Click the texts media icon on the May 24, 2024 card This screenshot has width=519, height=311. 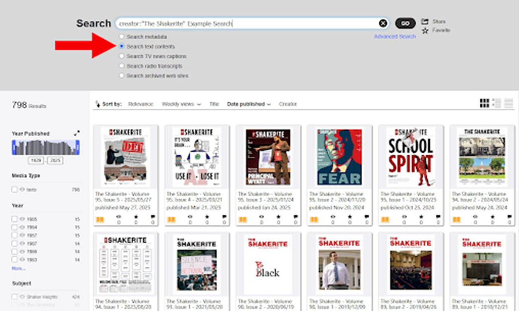[x=457, y=220]
